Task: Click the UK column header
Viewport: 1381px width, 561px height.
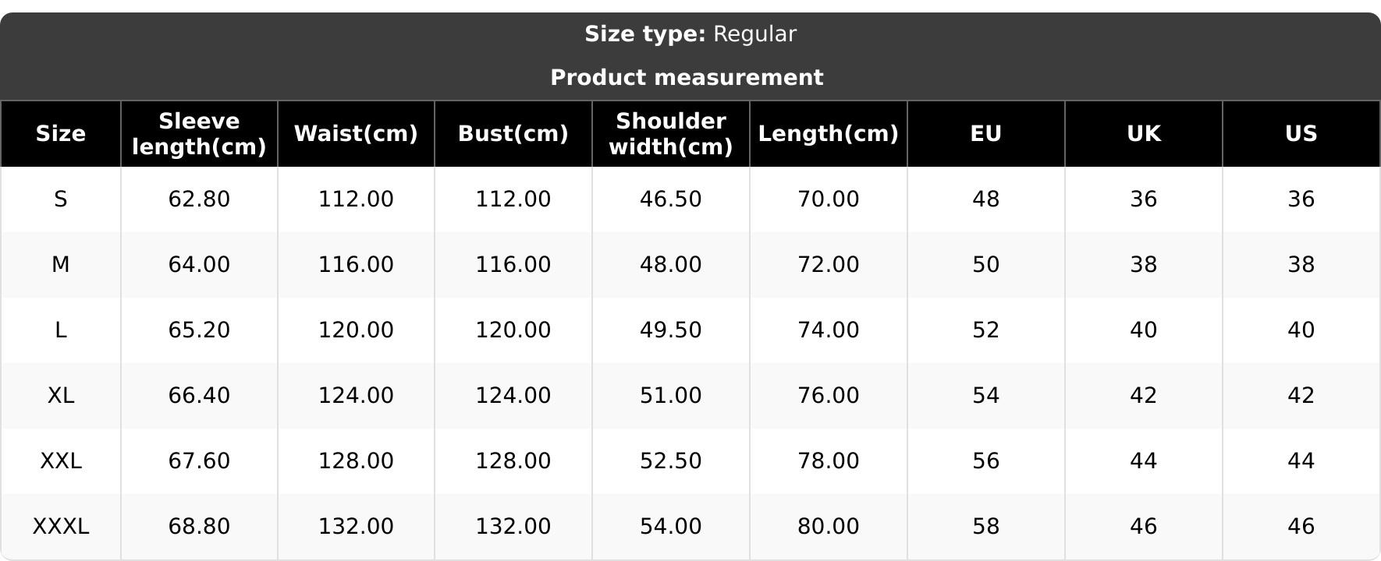Action: [1143, 133]
